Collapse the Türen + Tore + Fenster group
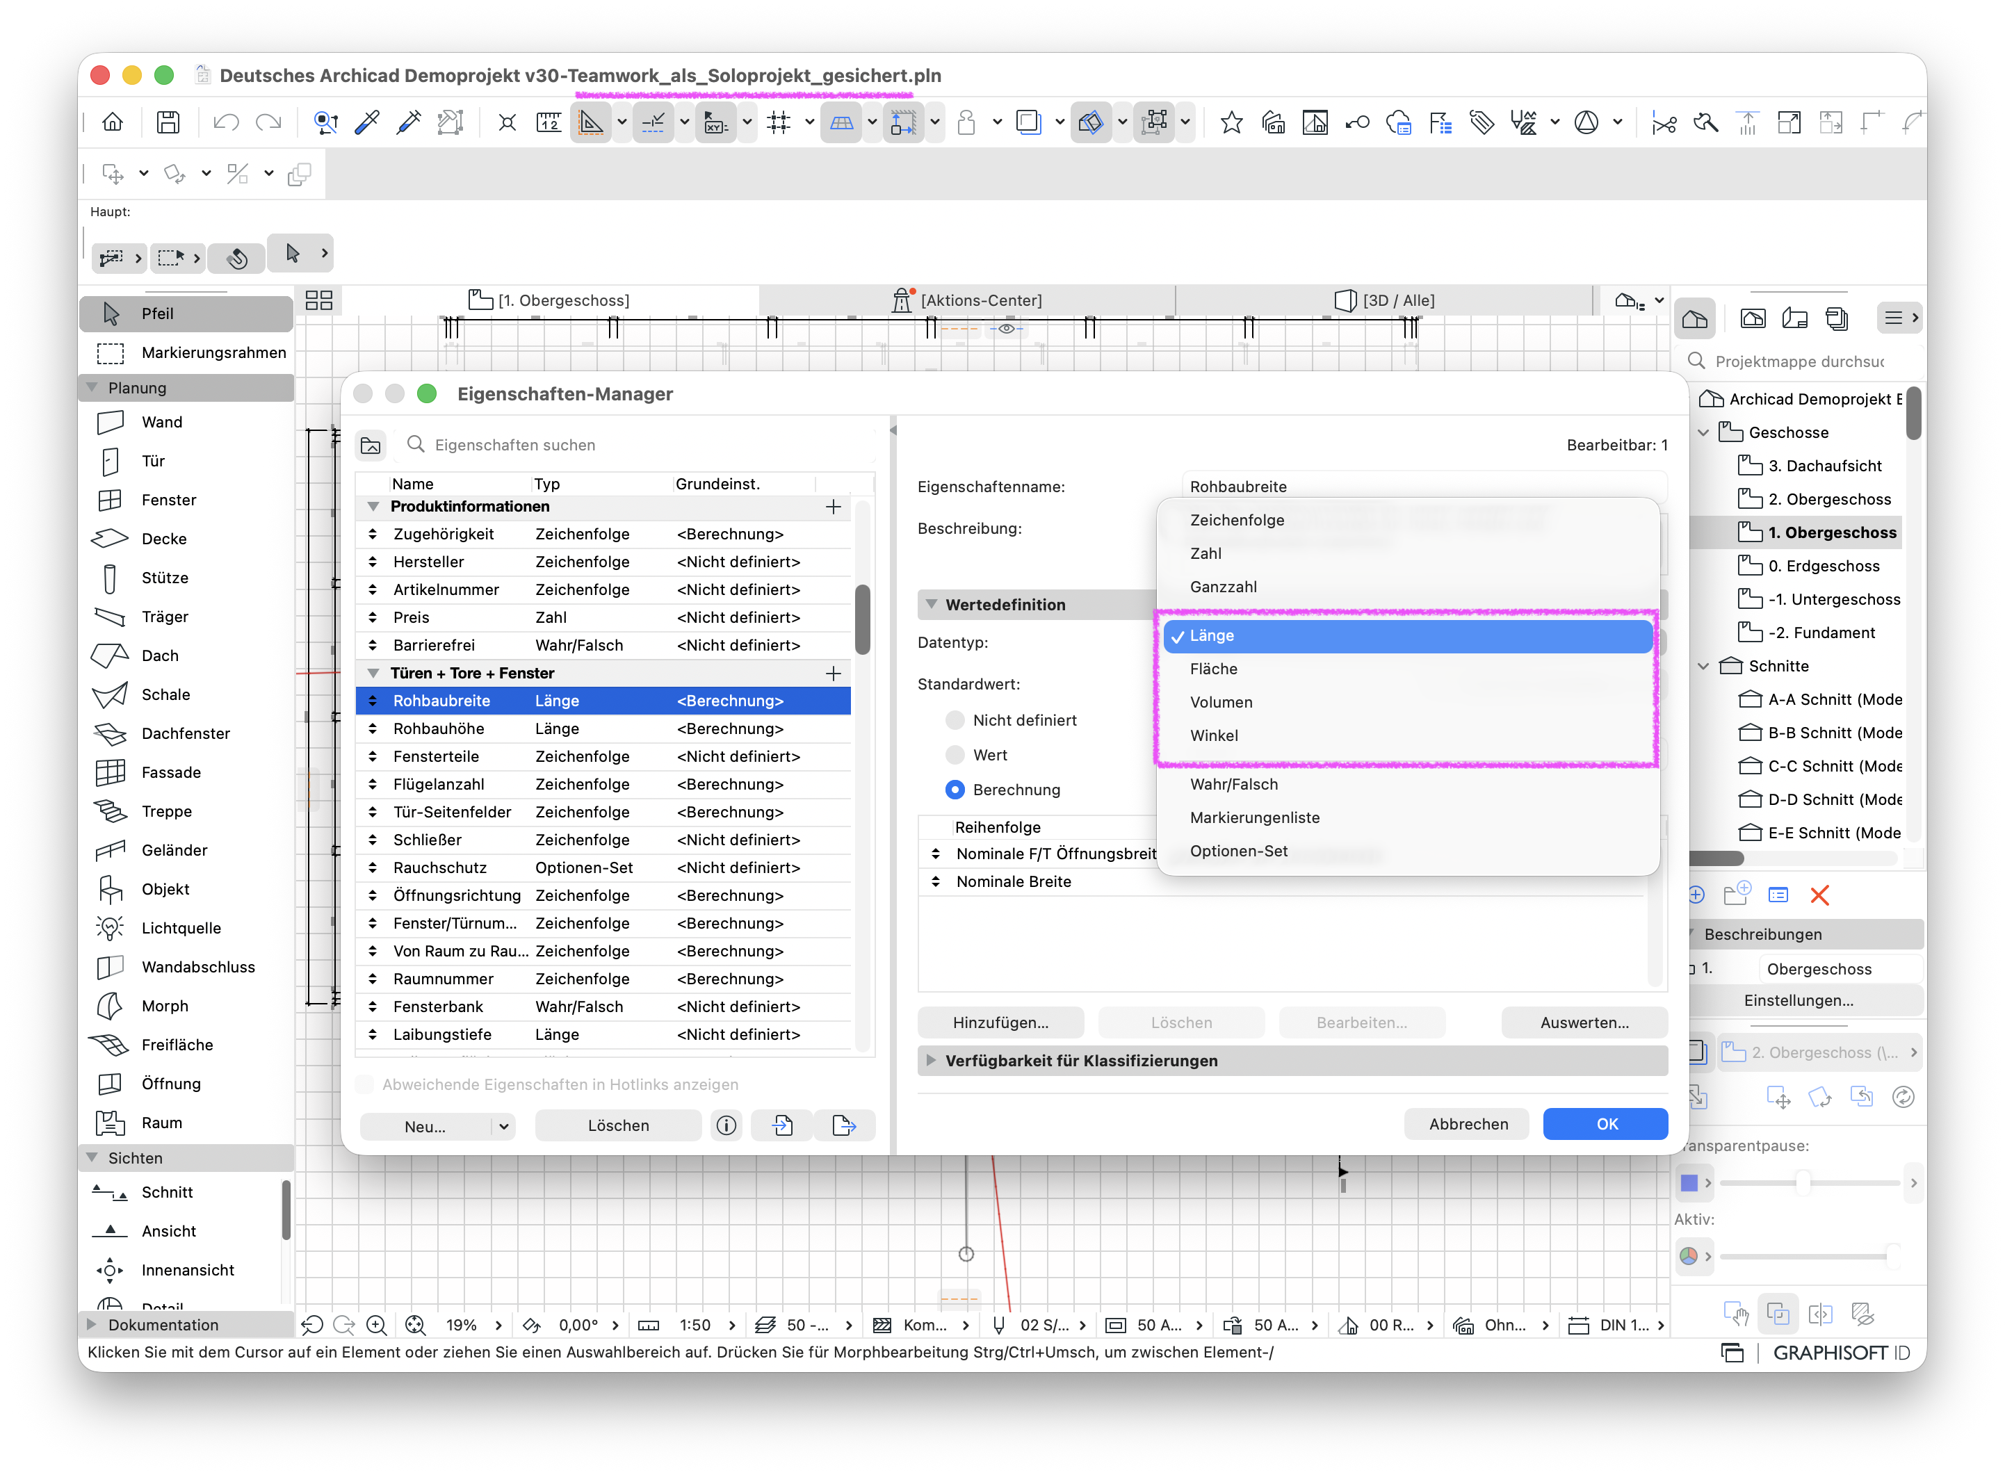The width and height of the screenshot is (2005, 1475). (373, 674)
